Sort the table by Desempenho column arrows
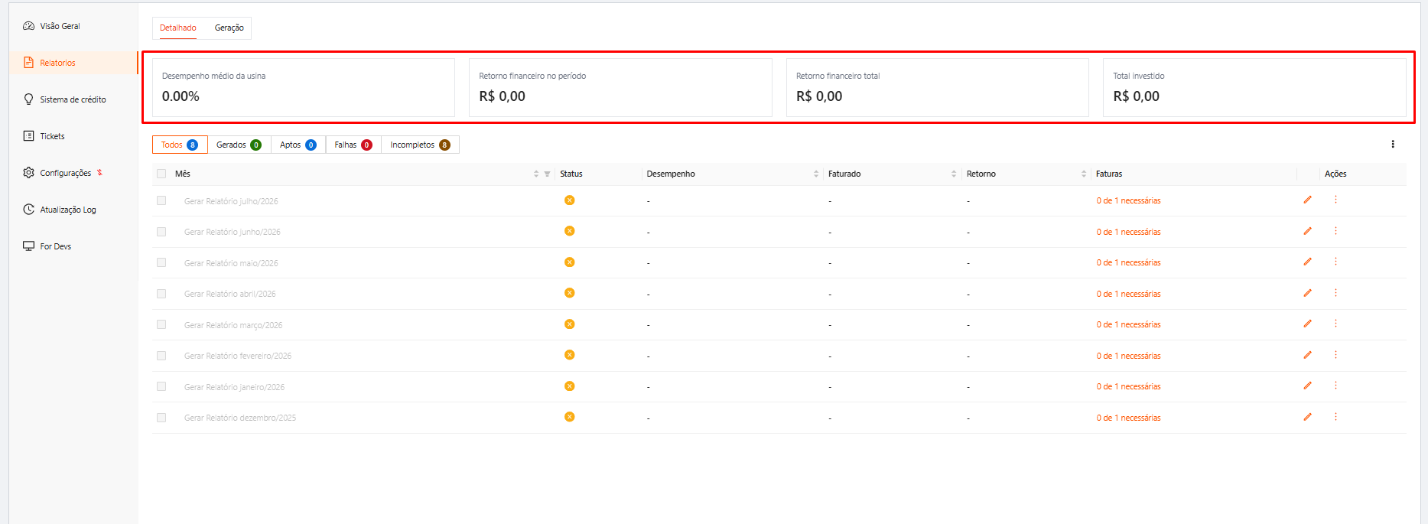Image resolution: width=1428 pixels, height=524 pixels. (x=816, y=174)
